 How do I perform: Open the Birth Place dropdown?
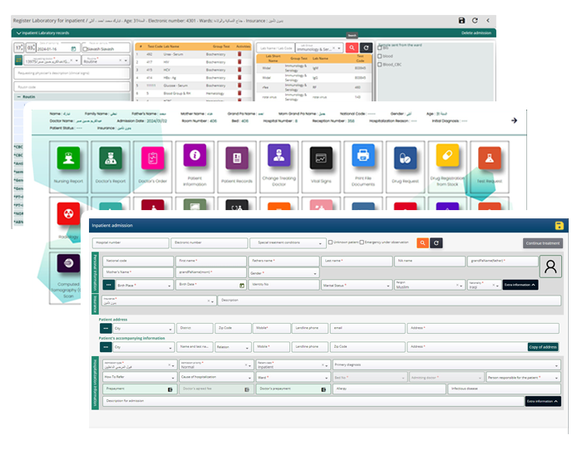click(143, 285)
